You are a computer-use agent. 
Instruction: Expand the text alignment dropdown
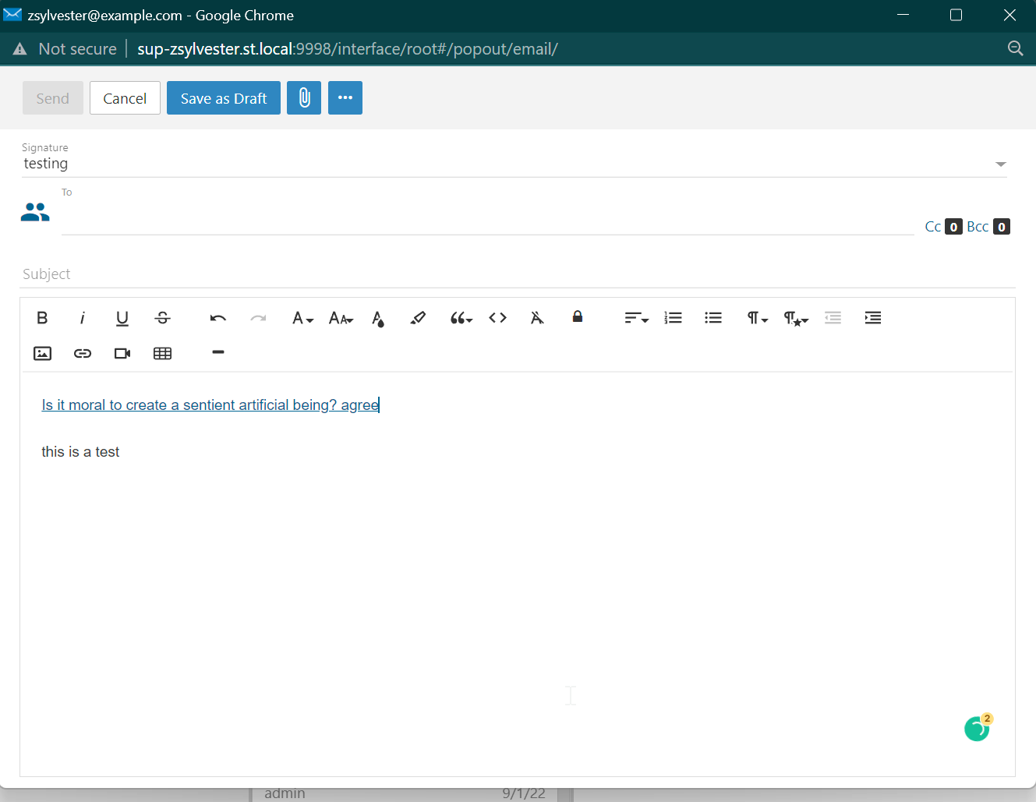click(x=636, y=318)
